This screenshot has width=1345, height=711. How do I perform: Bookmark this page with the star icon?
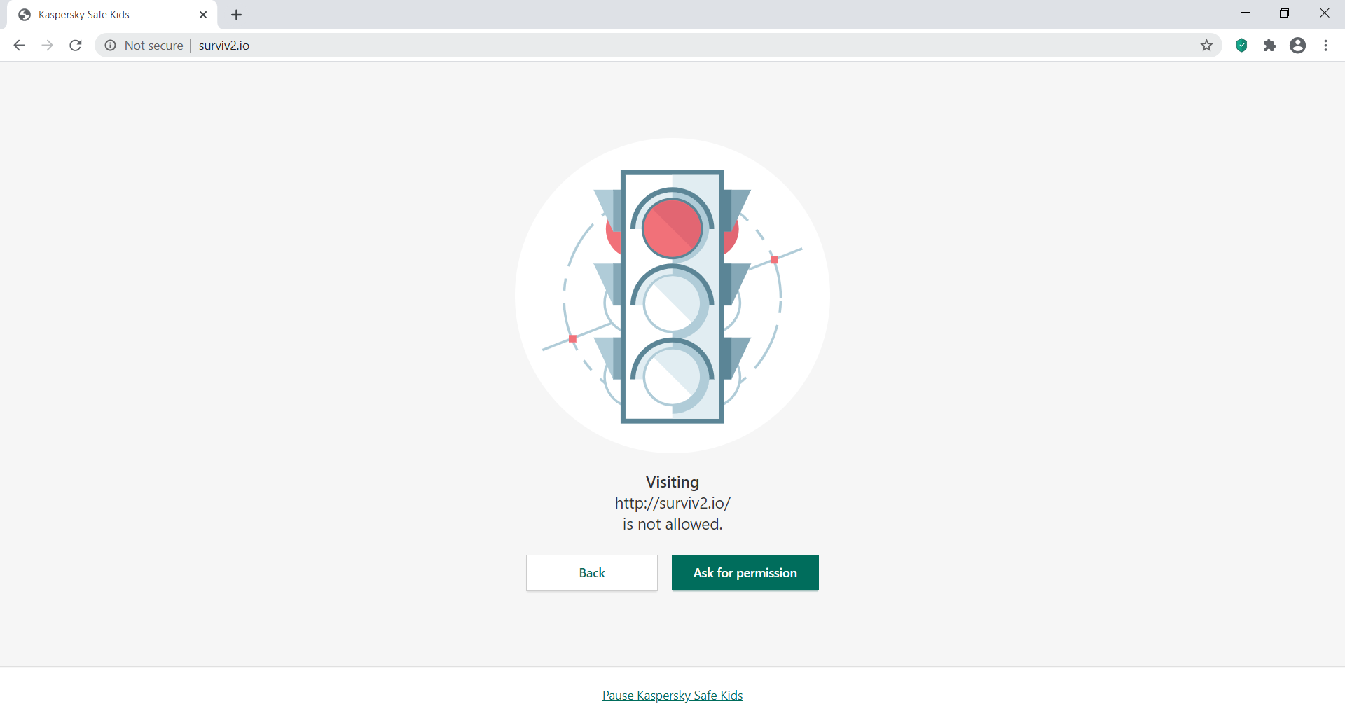point(1206,46)
